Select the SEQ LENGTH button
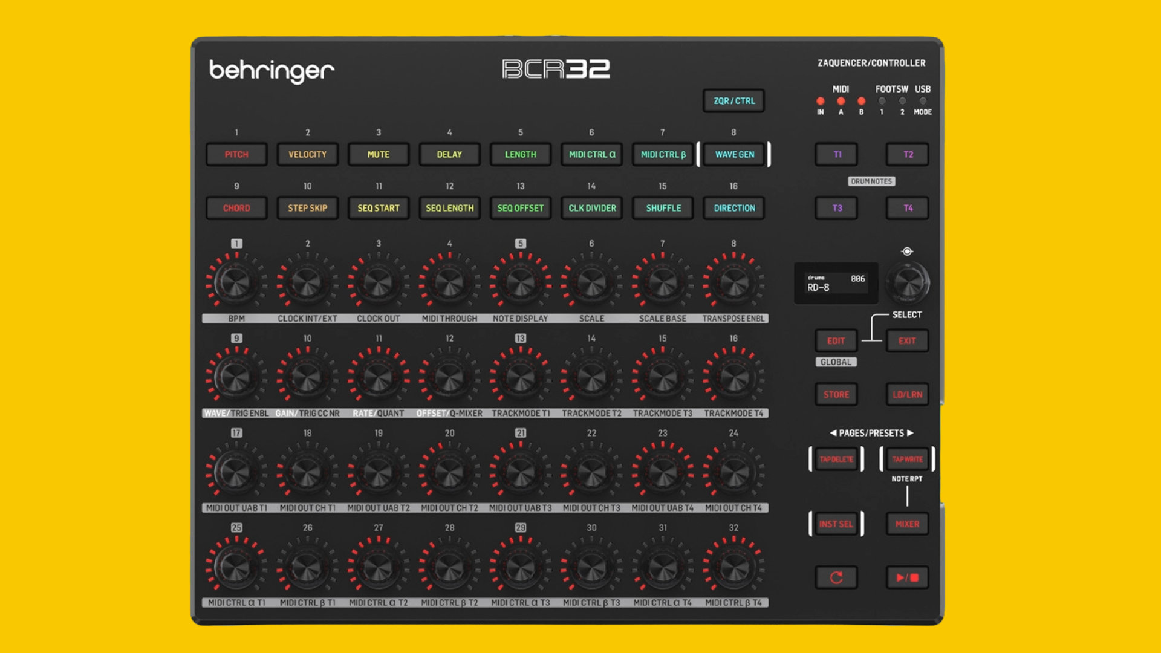 click(449, 208)
